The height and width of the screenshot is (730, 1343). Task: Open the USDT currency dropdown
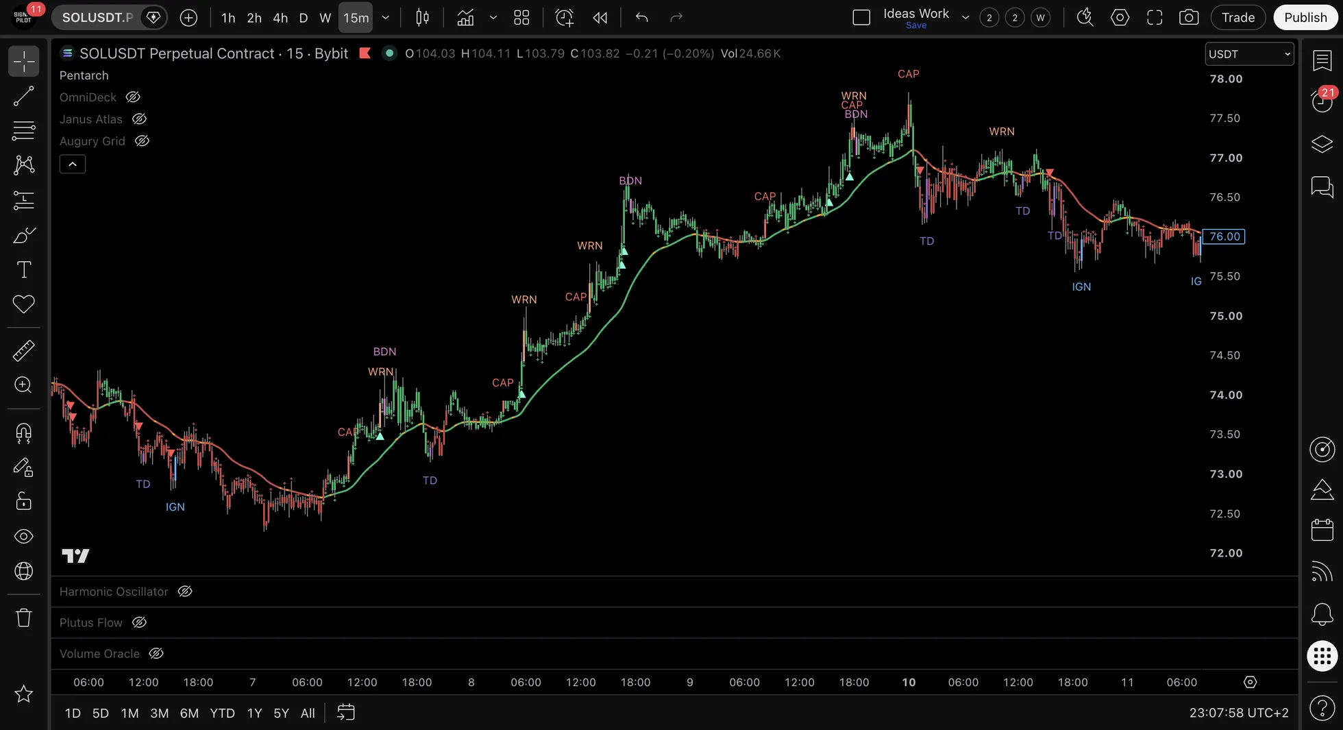pos(1249,54)
